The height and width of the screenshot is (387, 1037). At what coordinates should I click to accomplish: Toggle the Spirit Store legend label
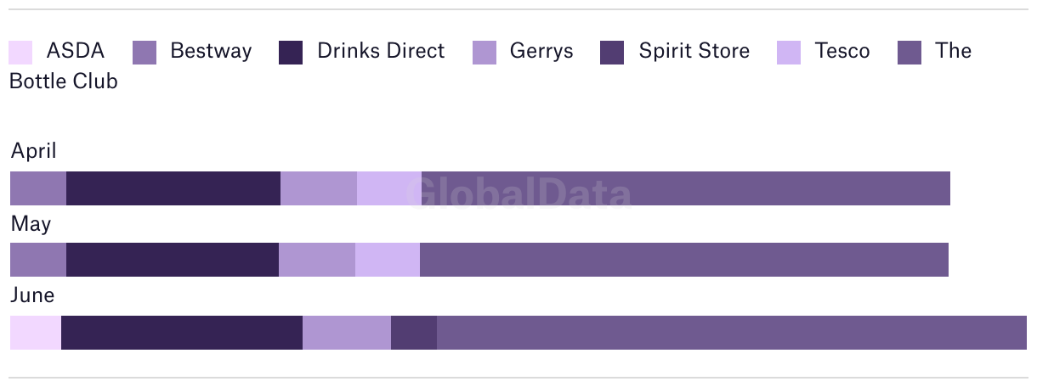tap(694, 51)
